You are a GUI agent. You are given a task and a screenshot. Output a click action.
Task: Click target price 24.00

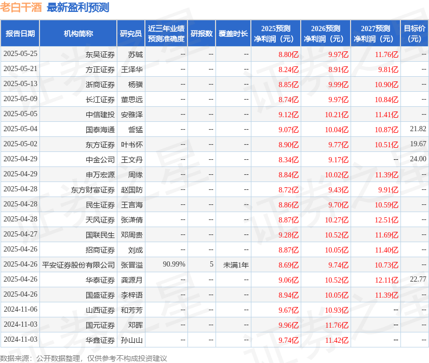(x=418, y=159)
